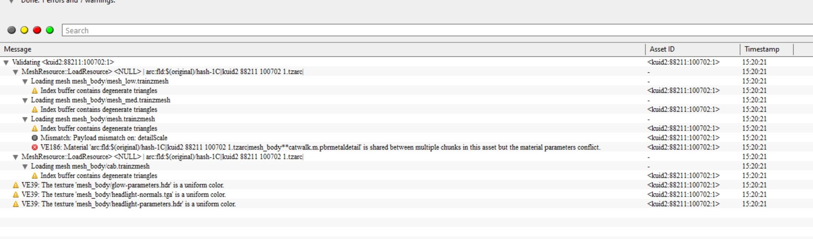Collapse first MeshResource::LoadResource node
This screenshot has height=239, width=813.
[15, 72]
